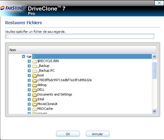Select the c7803ffbdc99711edbf7a18f1d45632e folder name
This screenshot has width=164, height=140.
(x=64, y=80)
